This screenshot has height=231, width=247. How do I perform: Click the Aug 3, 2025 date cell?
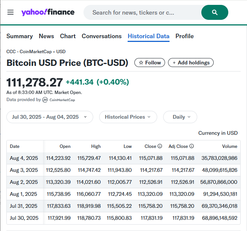(x=24, y=170)
